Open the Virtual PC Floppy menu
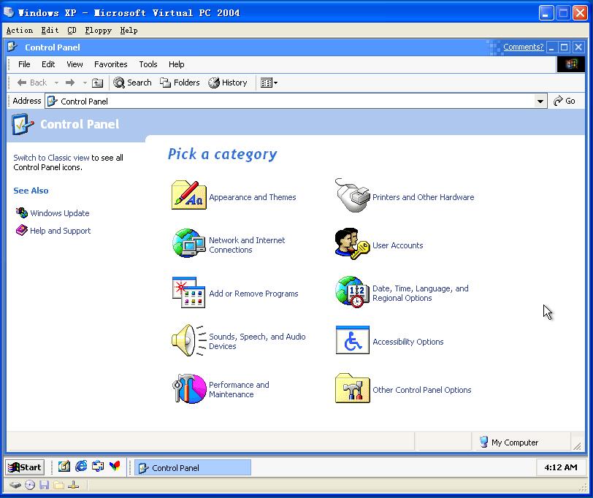 click(x=99, y=30)
